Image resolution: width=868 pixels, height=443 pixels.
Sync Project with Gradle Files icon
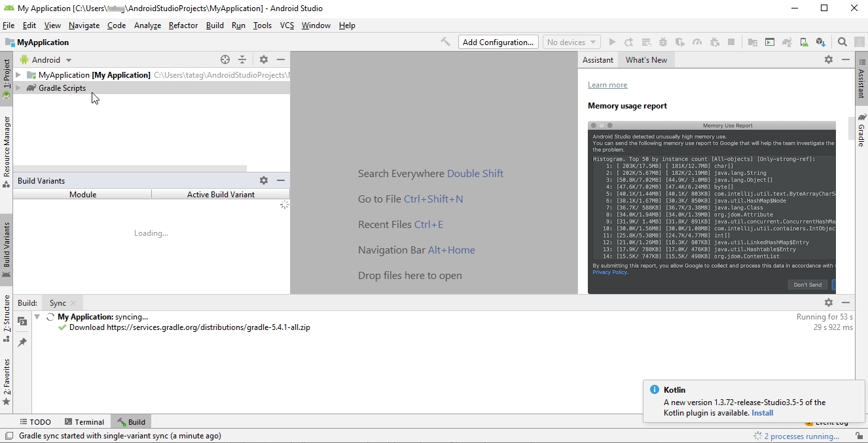[787, 42]
